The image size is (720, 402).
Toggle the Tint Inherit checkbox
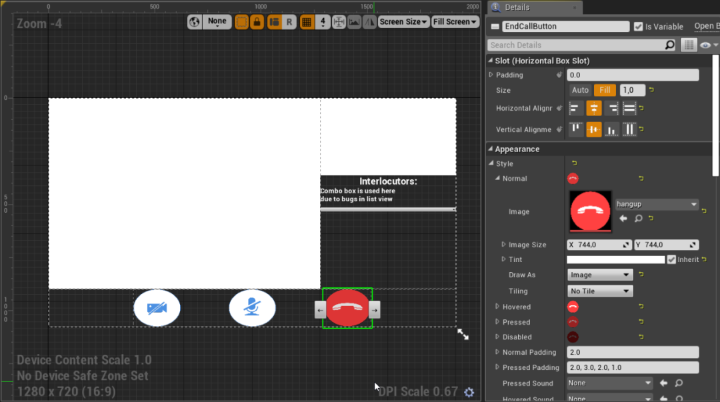click(x=671, y=259)
